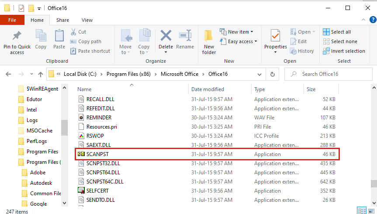Select Paste shortcut in the ribbon

90,51
